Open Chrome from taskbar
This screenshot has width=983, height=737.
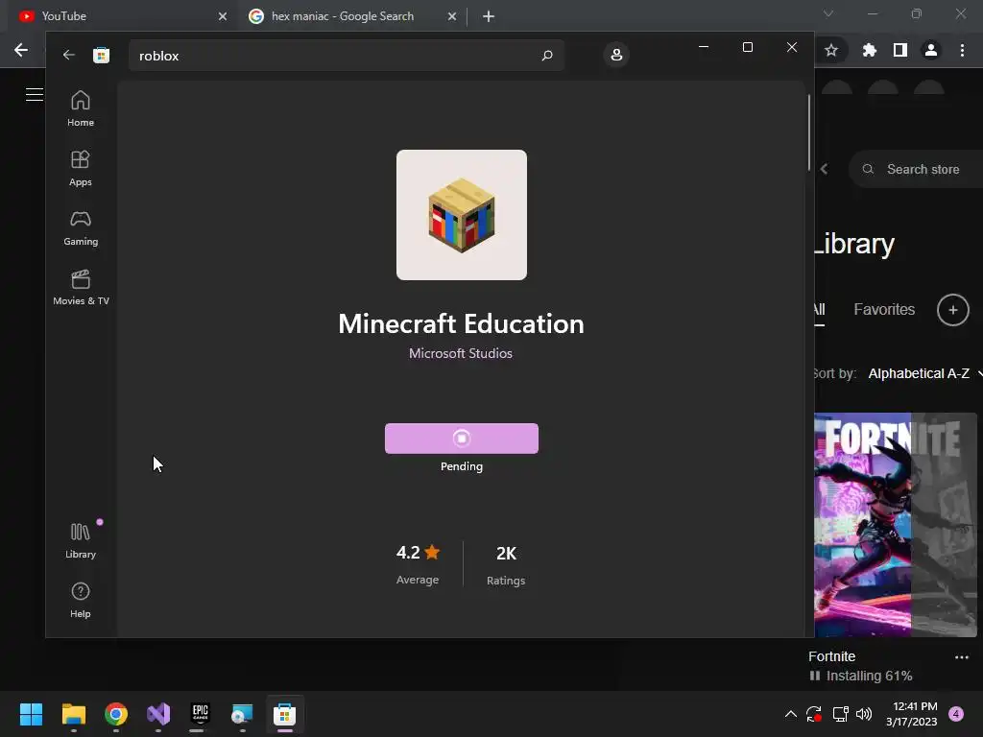[116, 714]
